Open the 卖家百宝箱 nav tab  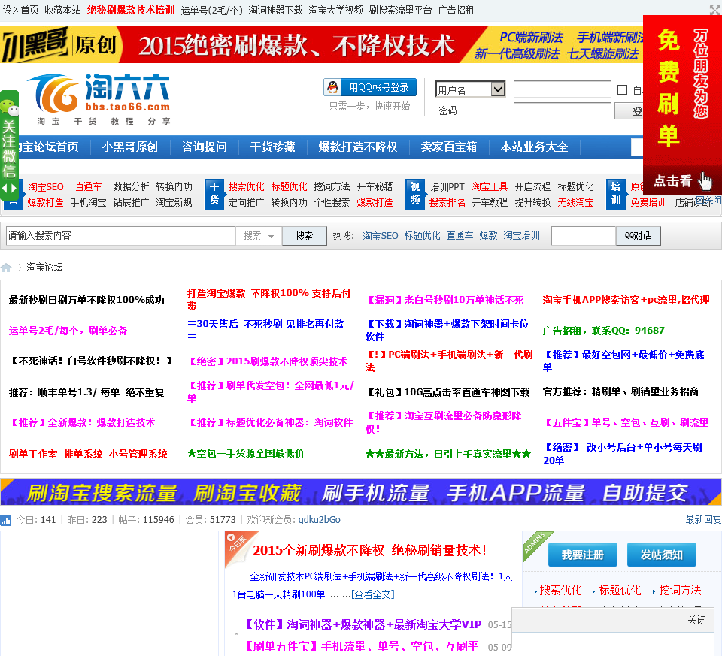tap(448, 147)
